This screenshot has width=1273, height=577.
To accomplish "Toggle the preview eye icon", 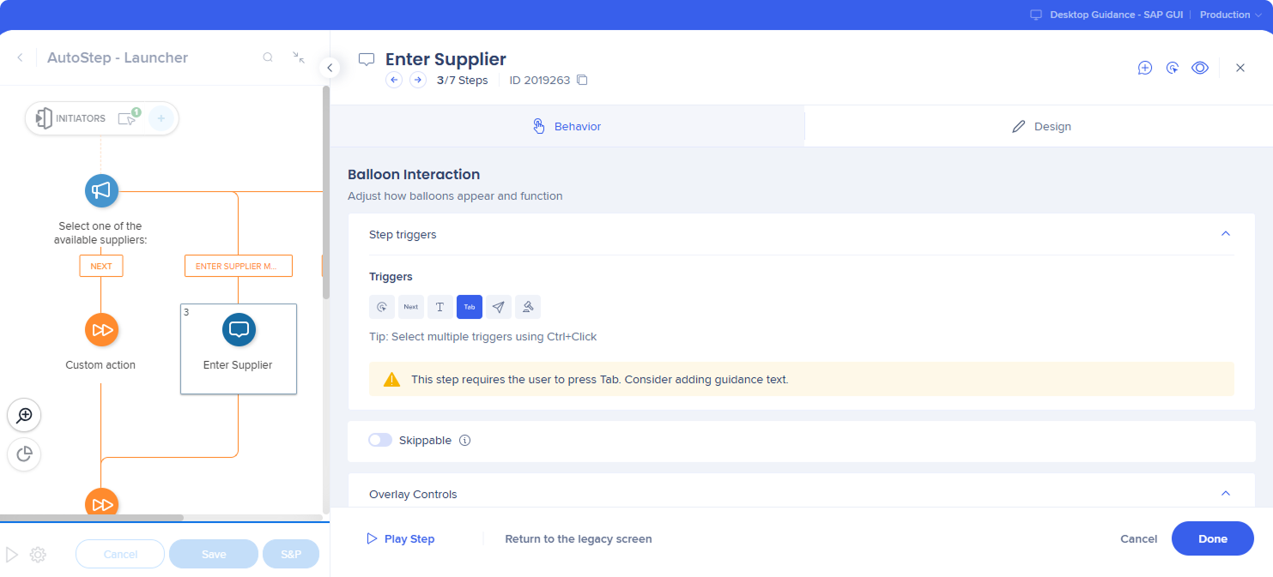I will (1200, 68).
